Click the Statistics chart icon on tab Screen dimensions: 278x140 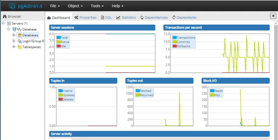coord(118,18)
